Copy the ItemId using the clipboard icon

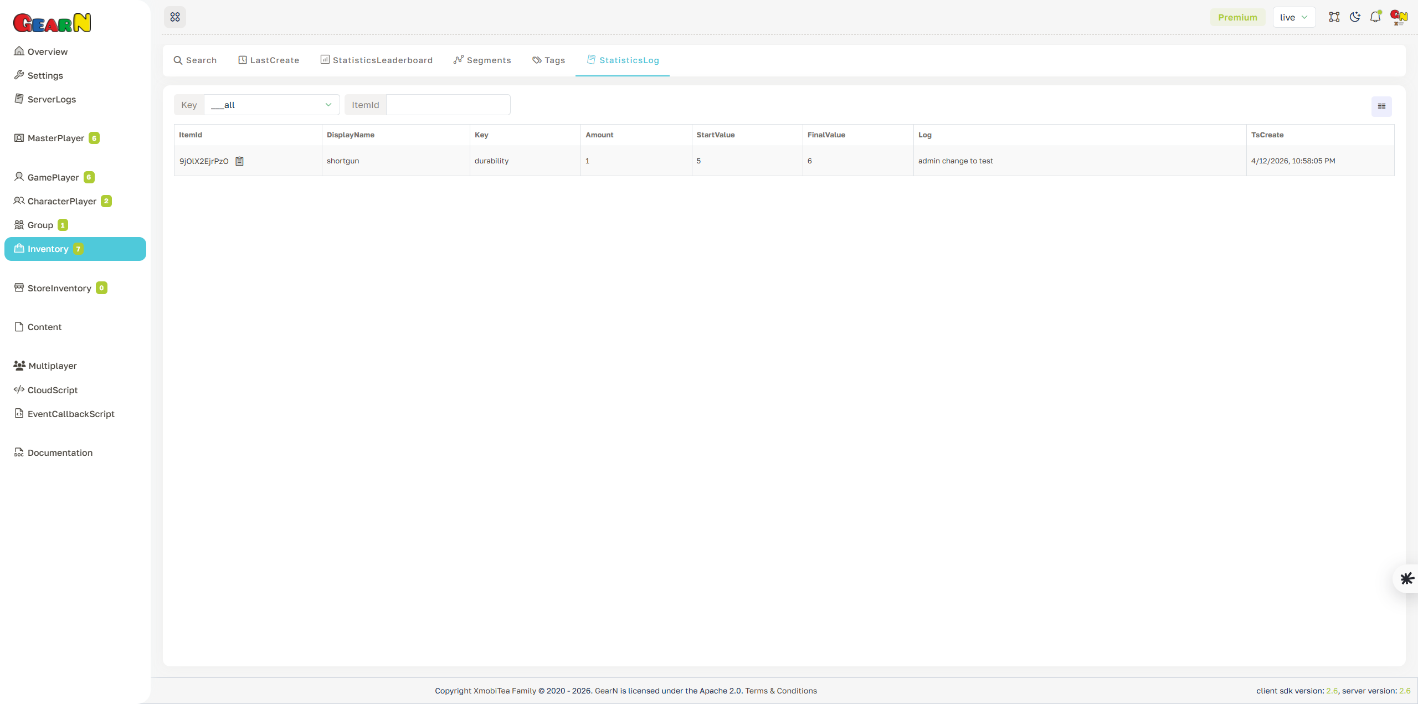239,161
